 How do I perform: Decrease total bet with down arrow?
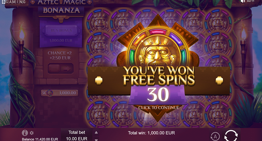coord(96,140)
